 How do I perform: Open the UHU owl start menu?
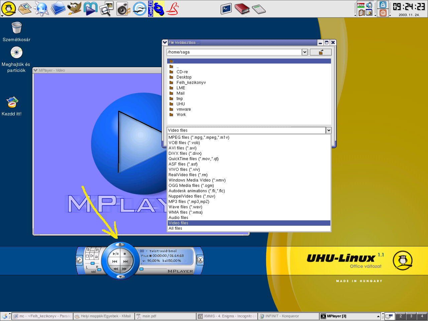[8, 9]
